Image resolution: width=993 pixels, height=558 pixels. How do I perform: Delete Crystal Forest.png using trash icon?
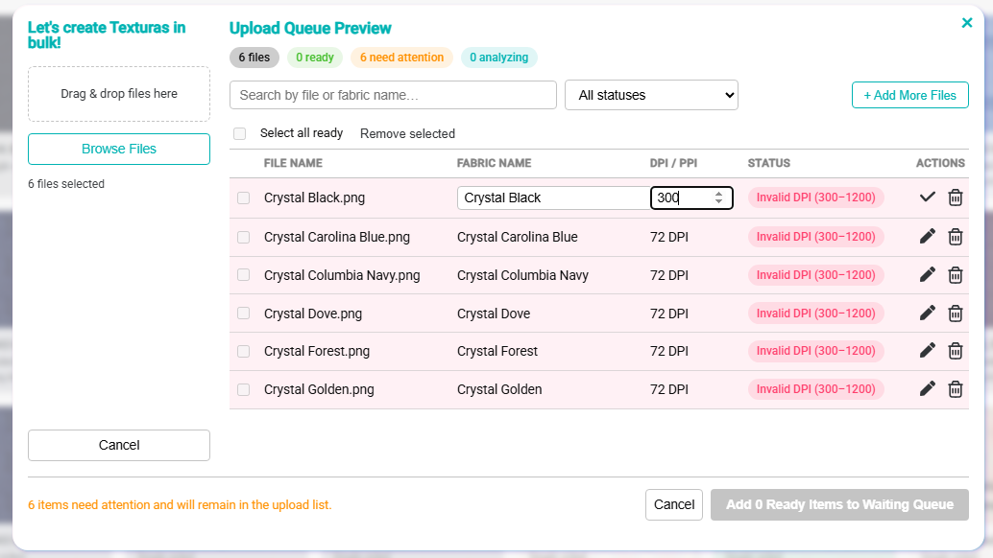(x=955, y=351)
